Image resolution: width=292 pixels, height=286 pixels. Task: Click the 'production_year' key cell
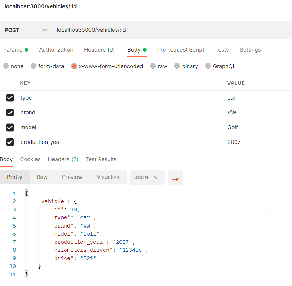[x=119, y=142]
